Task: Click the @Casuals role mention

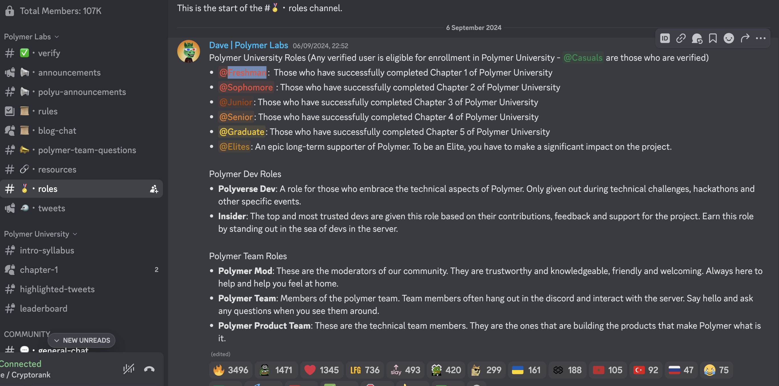Action: pos(583,58)
